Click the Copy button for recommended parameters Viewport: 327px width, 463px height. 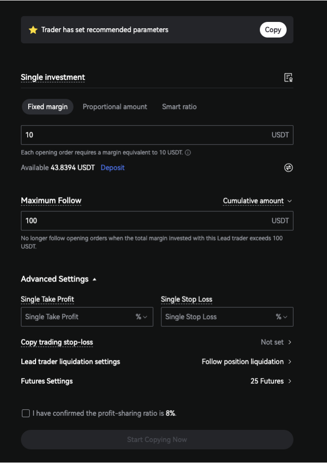[273, 30]
